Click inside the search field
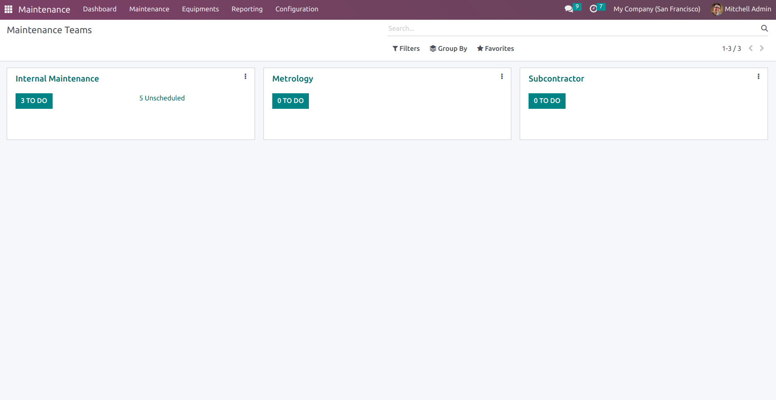 [x=505, y=28]
